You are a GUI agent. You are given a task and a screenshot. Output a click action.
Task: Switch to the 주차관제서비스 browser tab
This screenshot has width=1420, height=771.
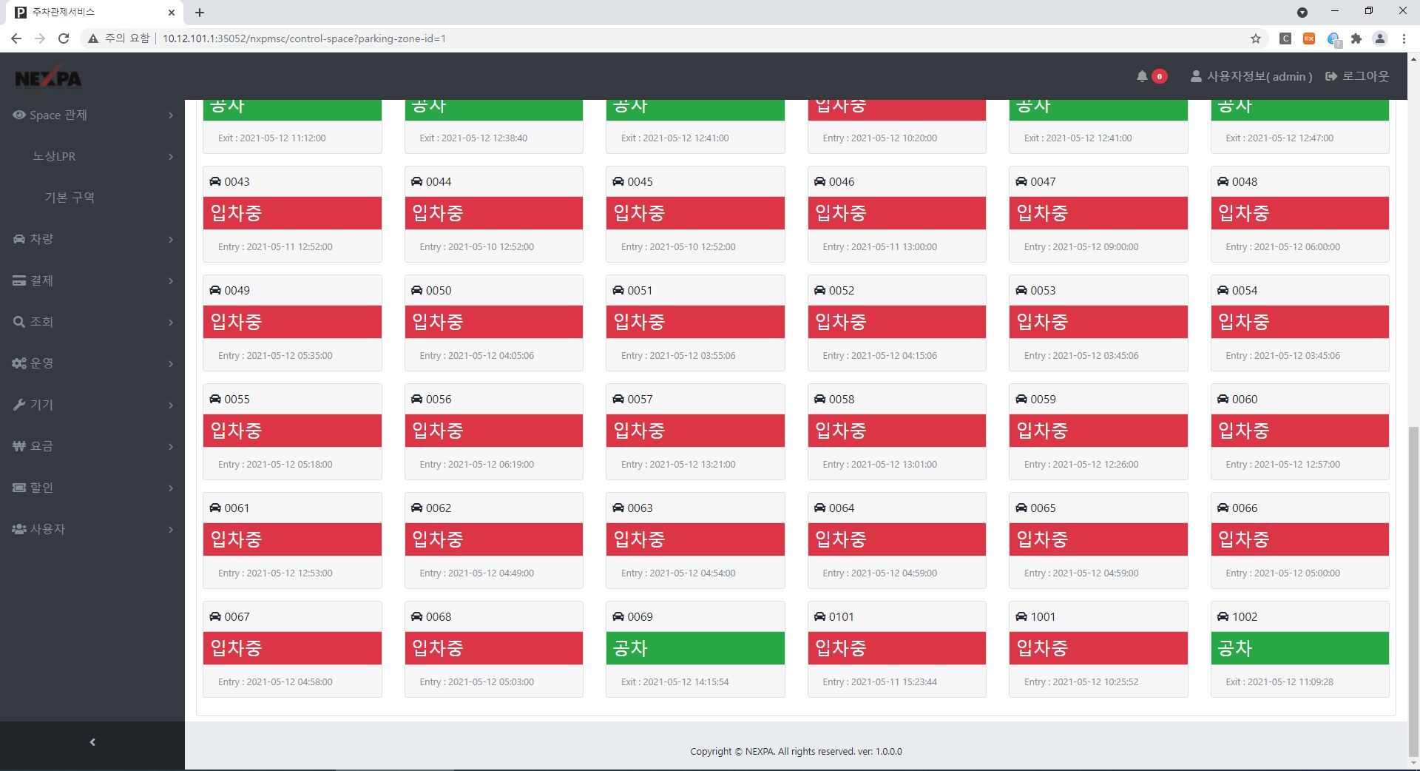[96, 13]
